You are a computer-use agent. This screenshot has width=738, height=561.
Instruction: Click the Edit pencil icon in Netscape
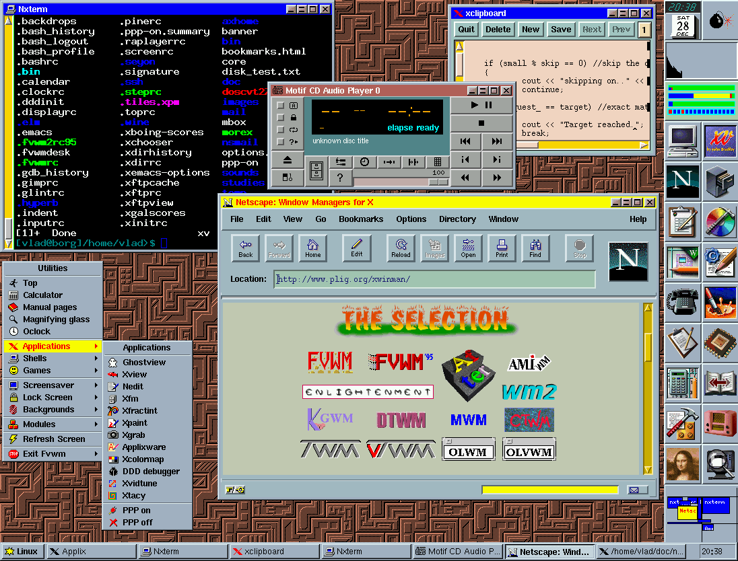[357, 248]
